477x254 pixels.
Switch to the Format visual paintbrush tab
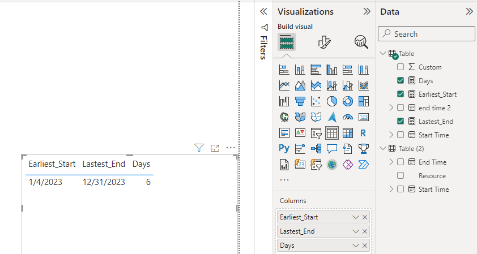pyautogui.click(x=324, y=42)
